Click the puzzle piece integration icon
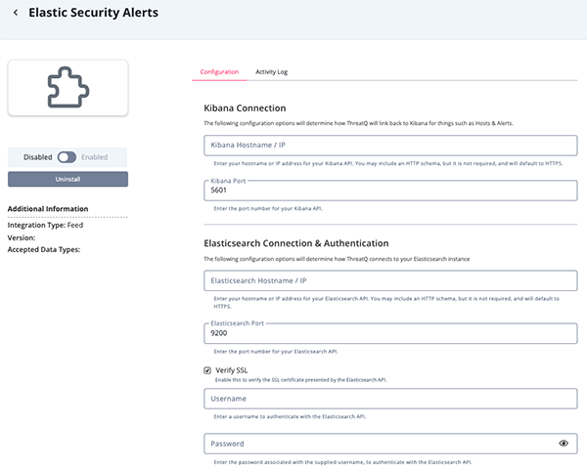This screenshot has width=587, height=469. coord(68,88)
